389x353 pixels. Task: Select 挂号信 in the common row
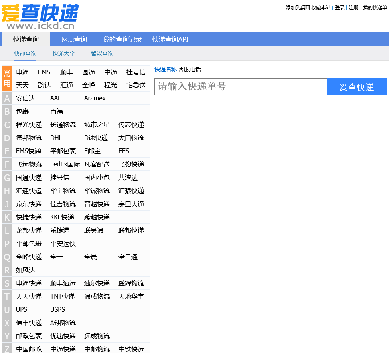point(136,72)
